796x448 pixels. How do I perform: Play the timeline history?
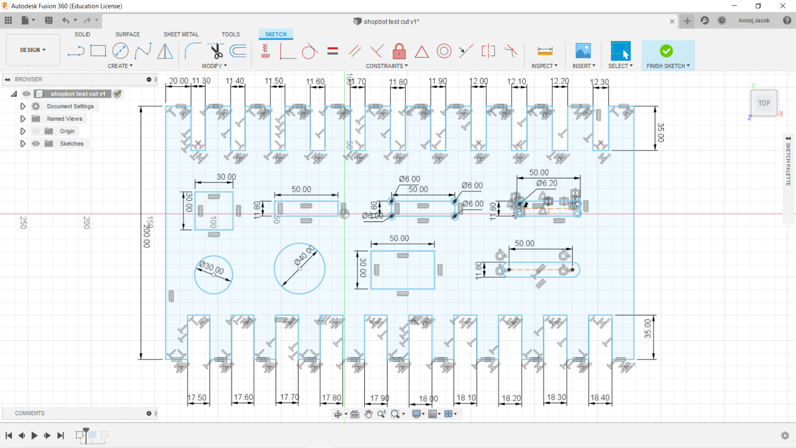(34, 435)
